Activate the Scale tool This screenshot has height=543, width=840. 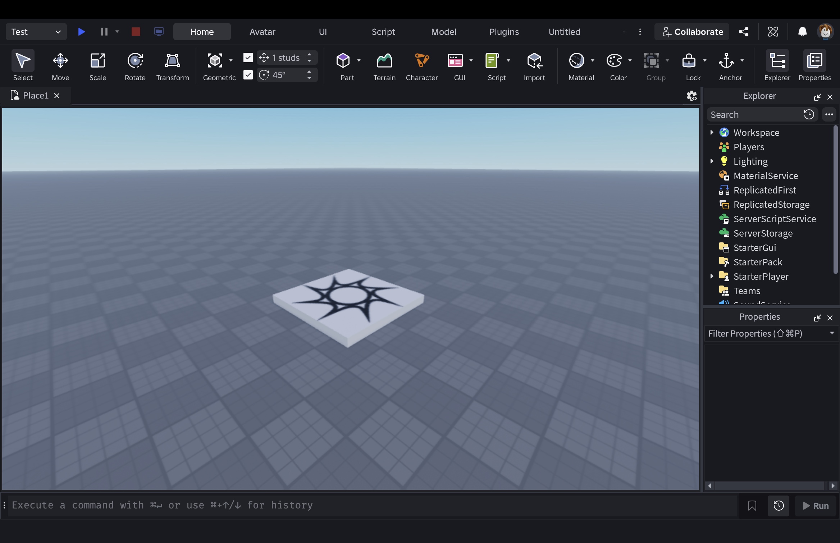tap(98, 66)
